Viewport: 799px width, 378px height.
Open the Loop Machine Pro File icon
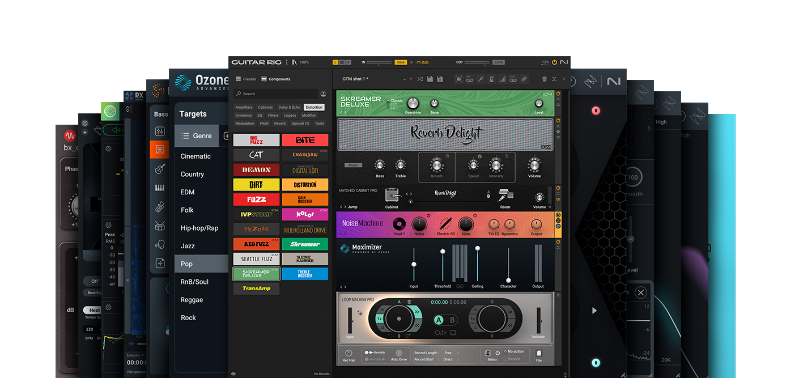[x=539, y=352]
